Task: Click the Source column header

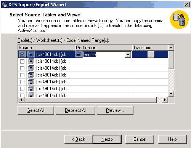Action: [x=47, y=48]
